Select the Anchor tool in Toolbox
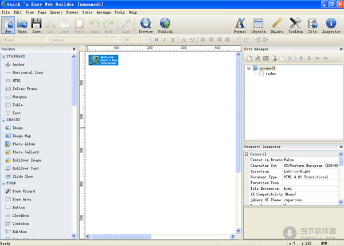 (15, 65)
